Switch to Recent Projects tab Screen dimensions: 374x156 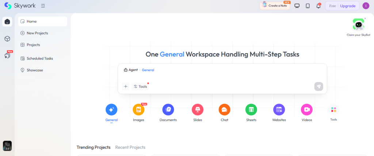coord(130,147)
